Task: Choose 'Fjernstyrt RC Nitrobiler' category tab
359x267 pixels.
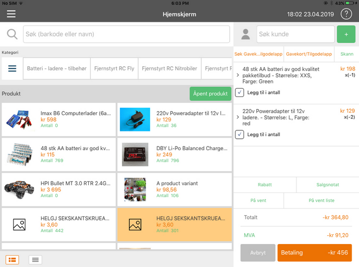Action: pyautogui.click(x=169, y=69)
